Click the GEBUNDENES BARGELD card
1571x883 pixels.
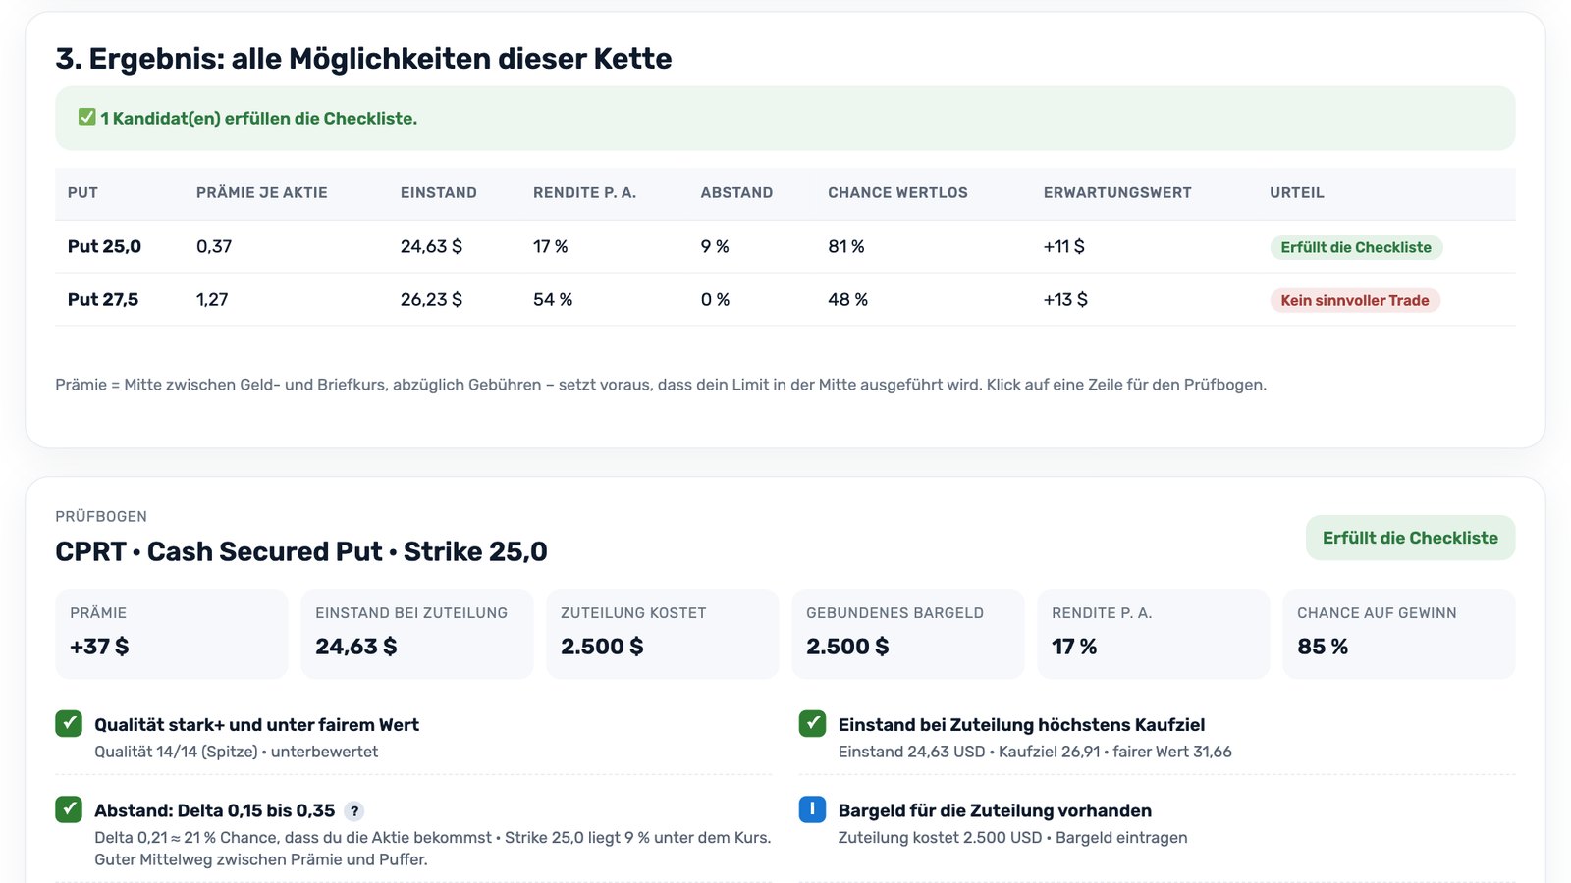(908, 634)
